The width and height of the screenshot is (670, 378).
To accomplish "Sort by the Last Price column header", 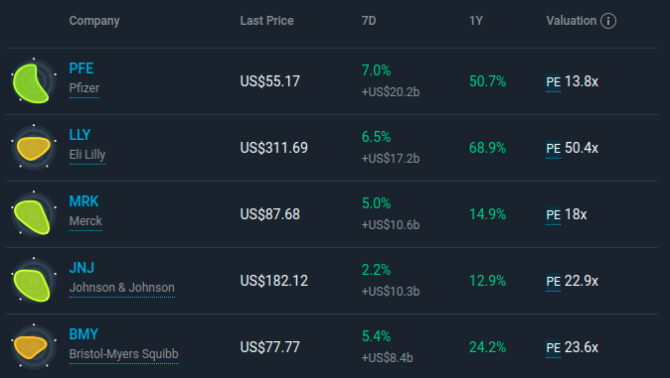I will (266, 21).
